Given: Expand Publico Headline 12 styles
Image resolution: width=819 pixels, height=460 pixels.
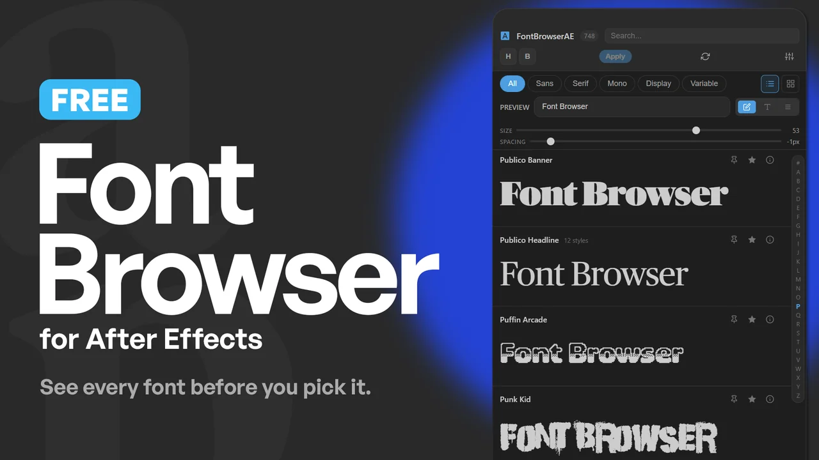Looking at the screenshot, I should (x=576, y=241).
